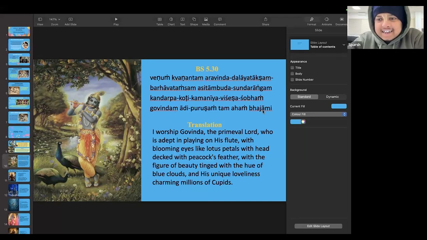Select slide 5 thumbnail in navigator
This screenshot has width=427, height=240.
tap(19, 88)
